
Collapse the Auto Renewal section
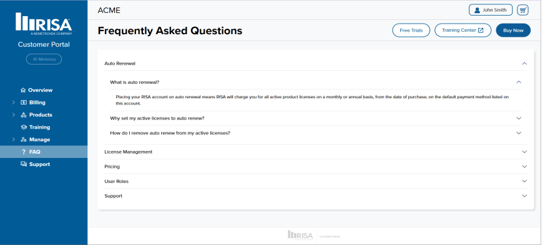click(315, 63)
